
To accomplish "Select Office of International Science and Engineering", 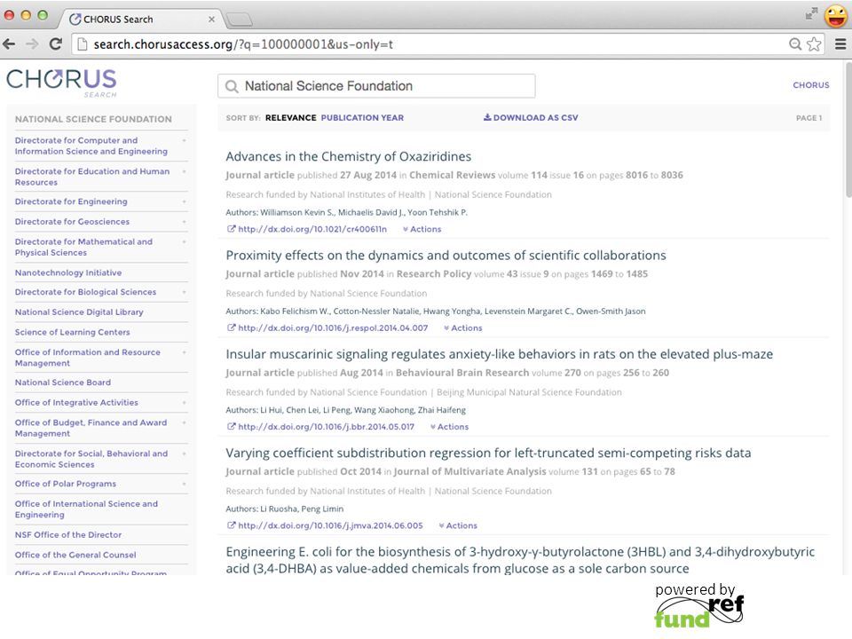I will pyautogui.click(x=86, y=509).
